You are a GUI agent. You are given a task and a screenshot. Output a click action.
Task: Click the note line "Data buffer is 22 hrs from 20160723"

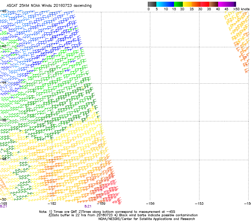123,215
